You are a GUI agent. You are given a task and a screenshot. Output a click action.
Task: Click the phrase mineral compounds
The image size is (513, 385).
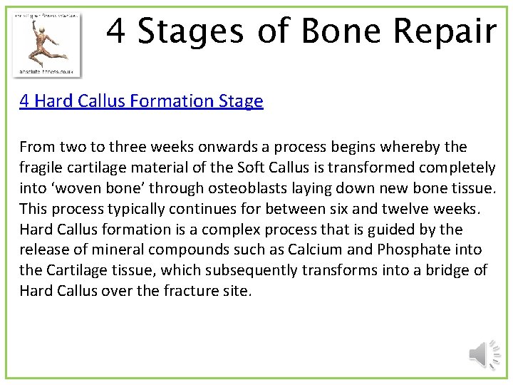point(160,250)
